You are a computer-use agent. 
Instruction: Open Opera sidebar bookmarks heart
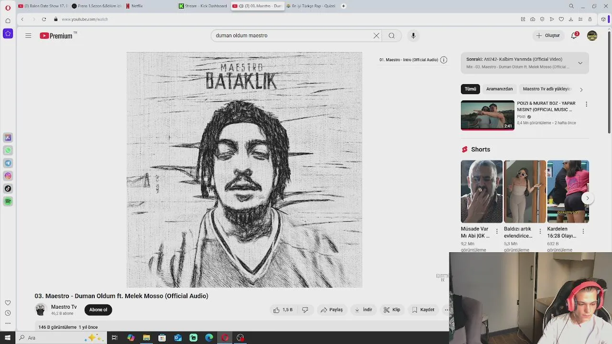click(8, 303)
